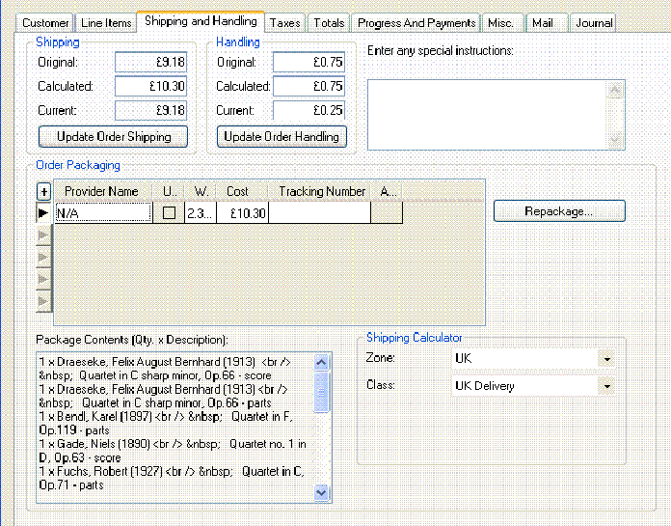Click the plus icon in packaging grid header
The width and height of the screenshot is (671, 526).
coord(43,192)
